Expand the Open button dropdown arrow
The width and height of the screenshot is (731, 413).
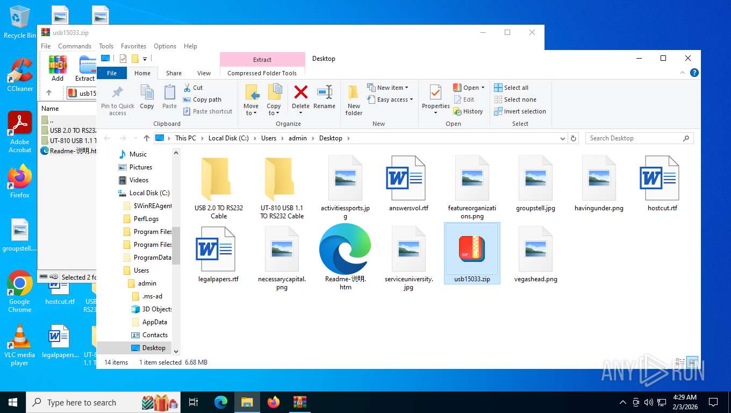[x=483, y=88]
